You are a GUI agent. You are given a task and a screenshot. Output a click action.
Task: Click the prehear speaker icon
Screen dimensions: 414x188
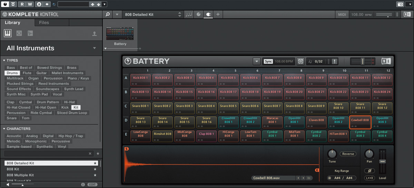point(8,185)
